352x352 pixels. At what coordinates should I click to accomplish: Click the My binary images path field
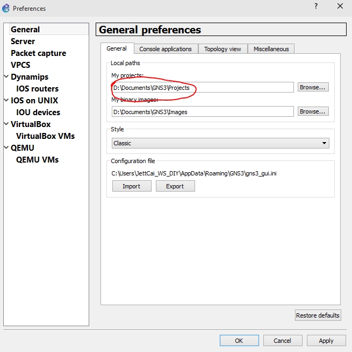coord(203,112)
